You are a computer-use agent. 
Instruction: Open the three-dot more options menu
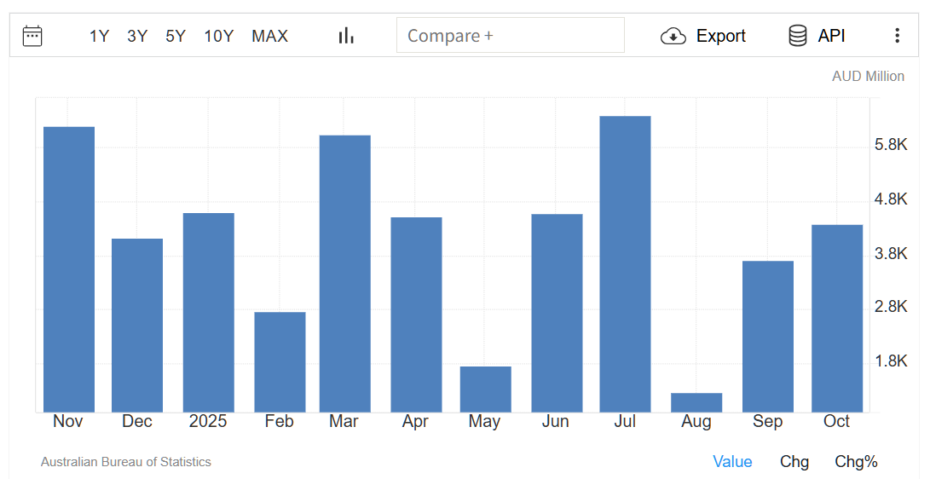897,36
